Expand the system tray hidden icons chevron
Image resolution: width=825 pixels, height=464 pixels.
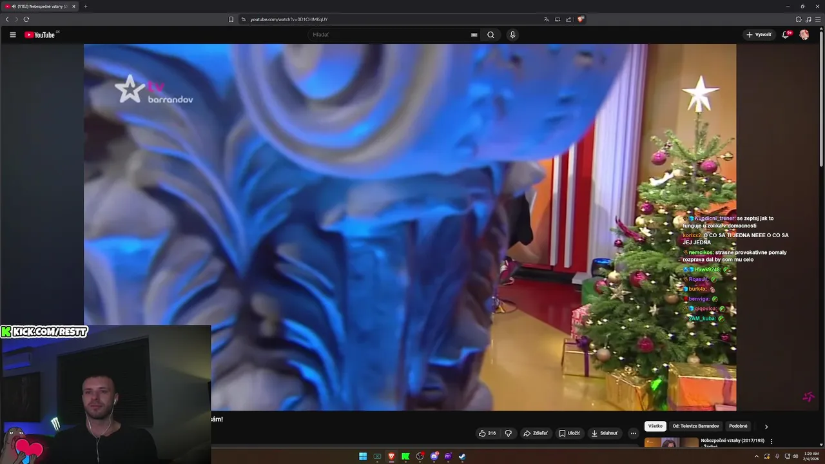(x=757, y=456)
